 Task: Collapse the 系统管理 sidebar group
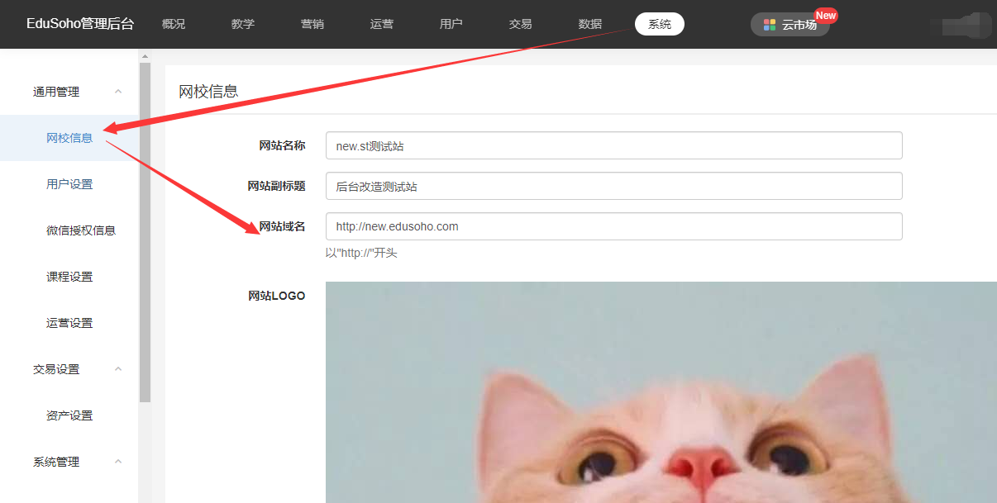tap(118, 462)
